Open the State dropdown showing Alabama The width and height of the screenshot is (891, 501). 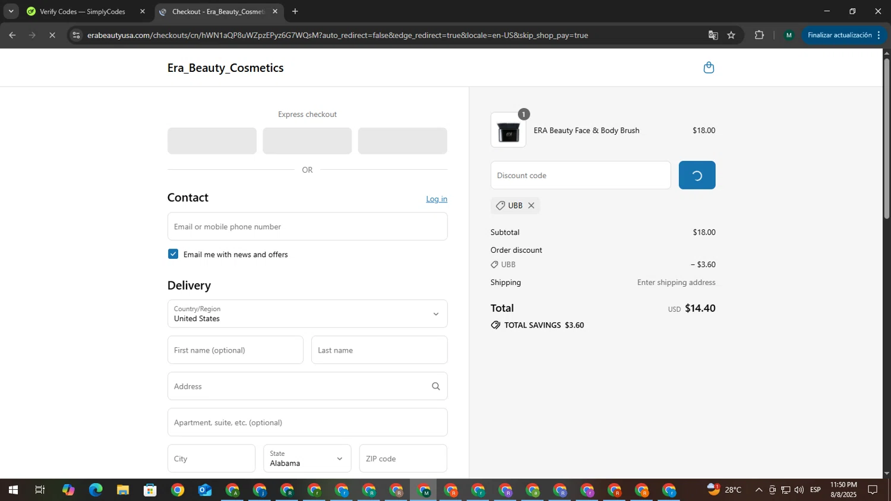click(307, 458)
